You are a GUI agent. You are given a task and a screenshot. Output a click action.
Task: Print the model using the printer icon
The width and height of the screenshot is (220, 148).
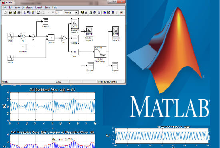tap(19, 12)
